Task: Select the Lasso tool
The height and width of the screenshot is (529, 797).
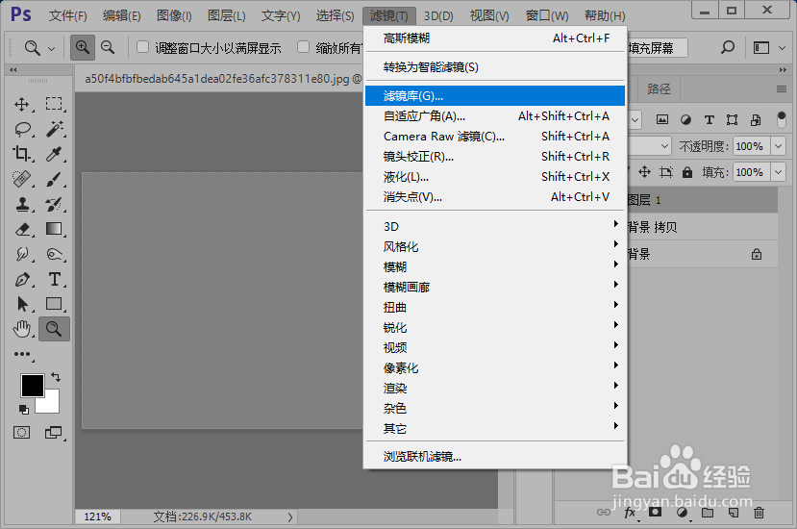Action: pyautogui.click(x=22, y=129)
